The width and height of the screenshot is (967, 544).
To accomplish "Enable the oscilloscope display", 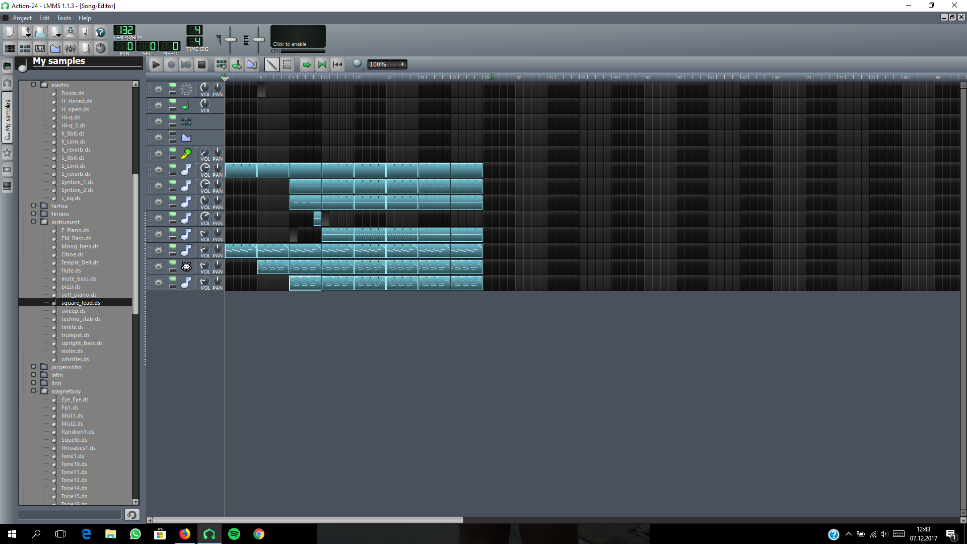I will [x=298, y=37].
